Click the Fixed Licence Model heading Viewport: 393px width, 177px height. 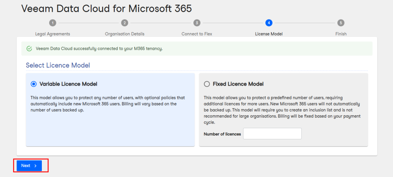[238, 84]
